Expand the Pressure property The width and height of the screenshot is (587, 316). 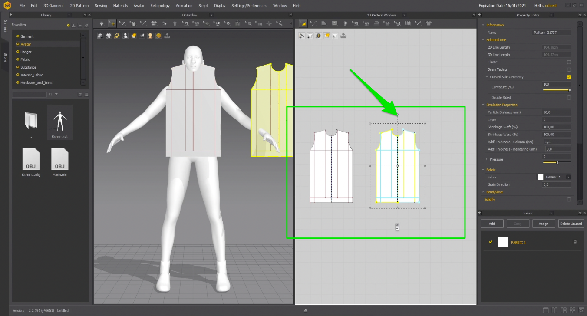(x=487, y=159)
